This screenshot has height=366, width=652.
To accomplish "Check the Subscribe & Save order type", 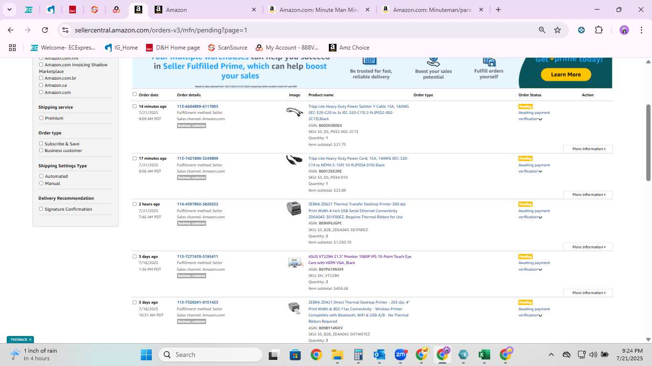I will [x=41, y=143].
